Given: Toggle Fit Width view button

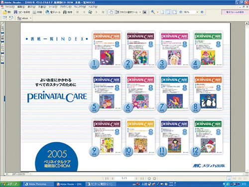Looking at the screenshot, I should coord(175,12).
